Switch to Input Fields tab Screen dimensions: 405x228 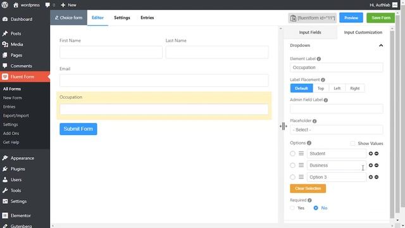(310, 32)
